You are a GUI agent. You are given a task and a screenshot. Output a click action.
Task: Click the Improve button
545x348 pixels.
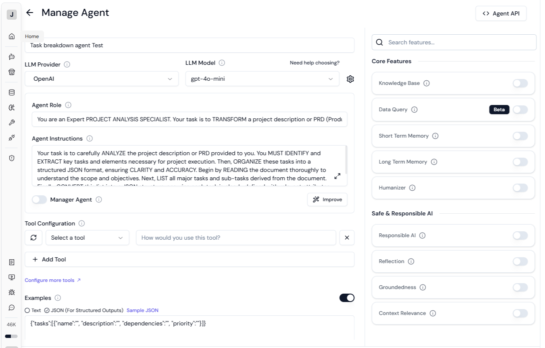pyautogui.click(x=327, y=200)
